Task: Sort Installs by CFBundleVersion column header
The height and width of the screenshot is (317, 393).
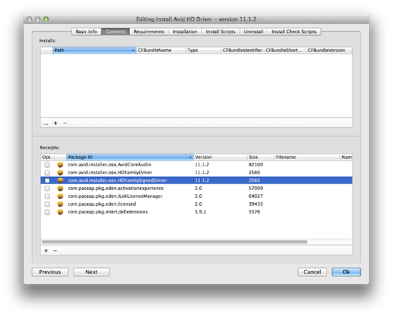Action: (329, 50)
